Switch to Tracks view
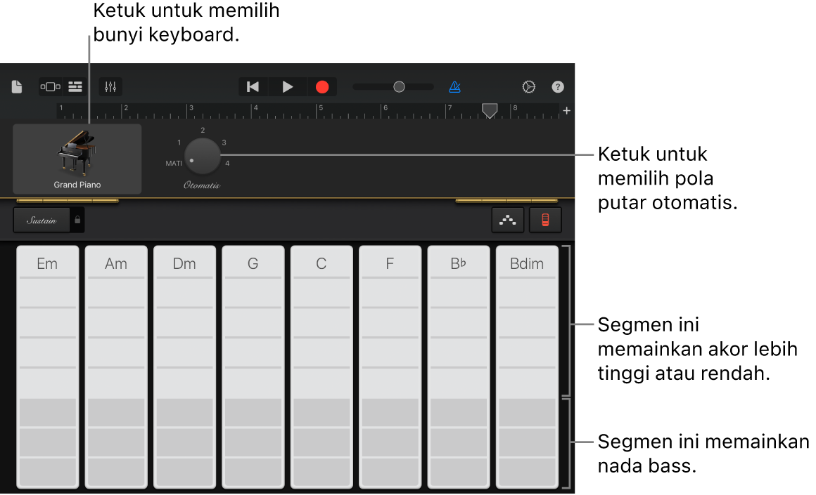This screenshot has width=816, height=495. tap(75, 86)
